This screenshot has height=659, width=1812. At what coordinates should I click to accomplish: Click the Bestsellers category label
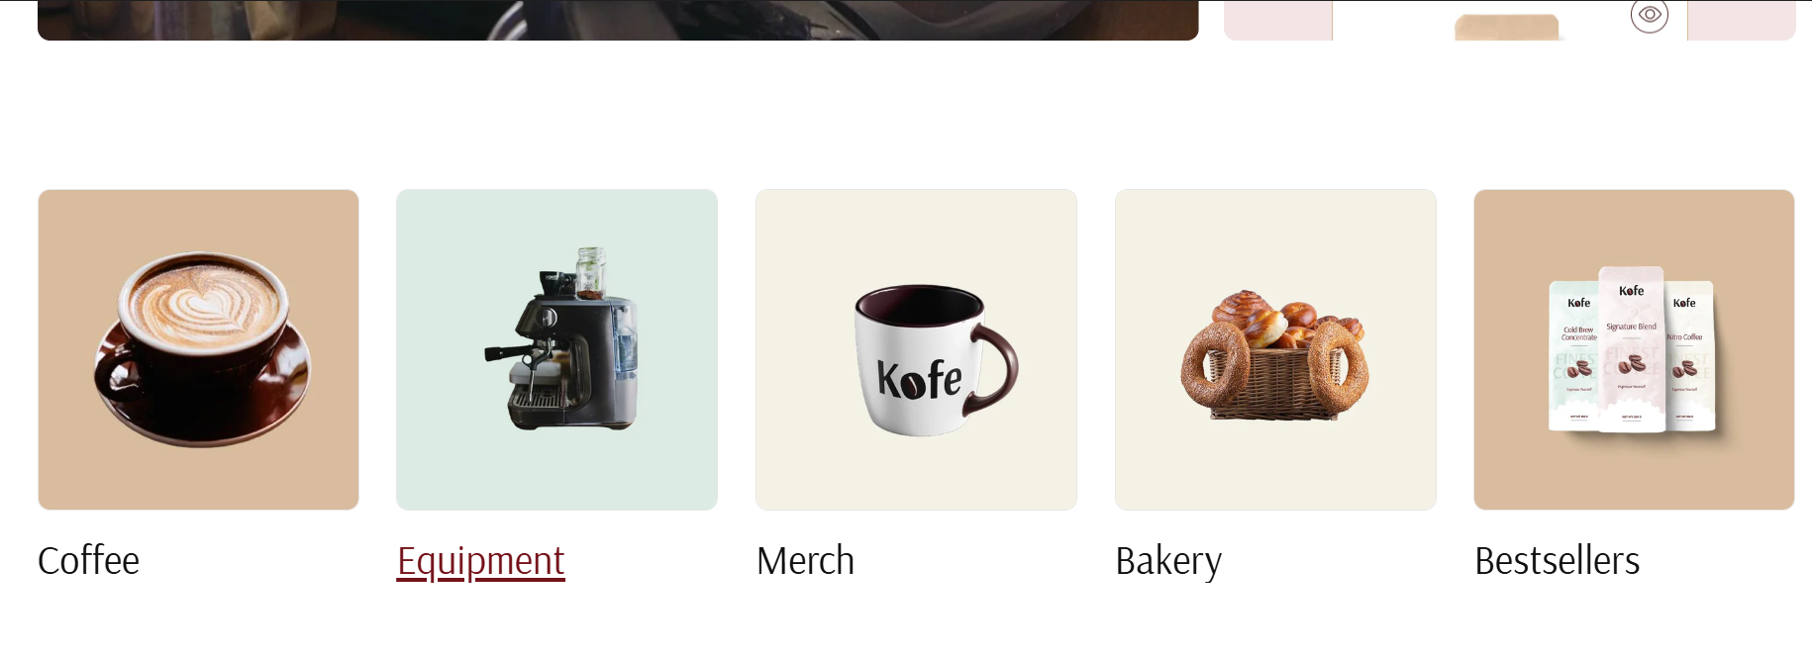(1557, 561)
